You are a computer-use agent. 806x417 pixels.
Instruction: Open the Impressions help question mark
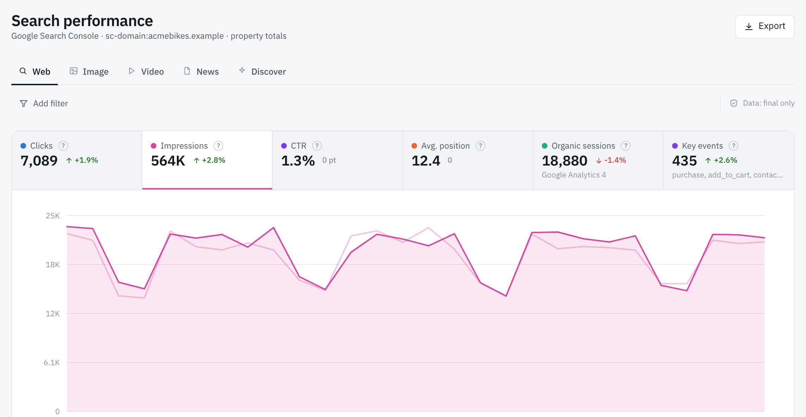point(218,146)
